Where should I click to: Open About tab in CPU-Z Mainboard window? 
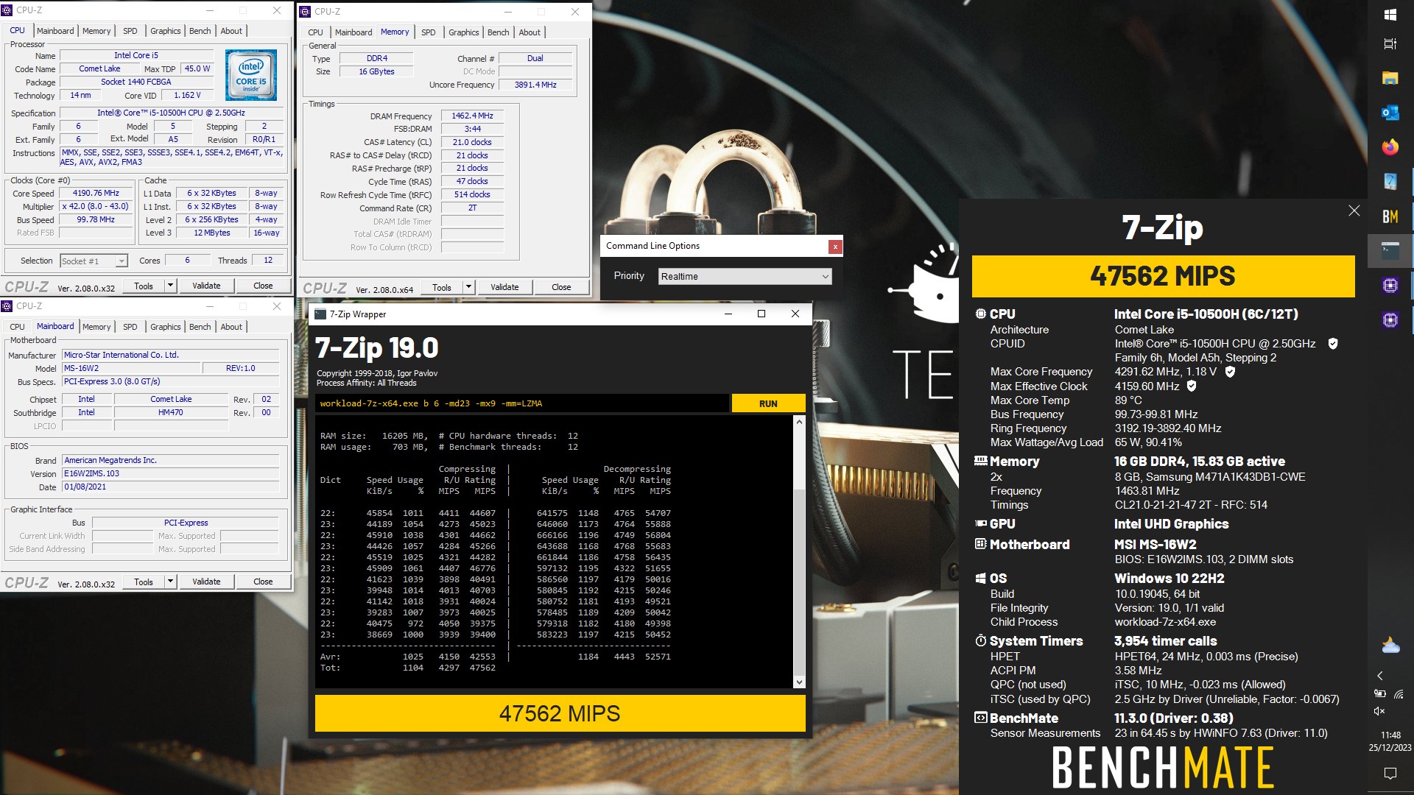[x=231, y=327]
